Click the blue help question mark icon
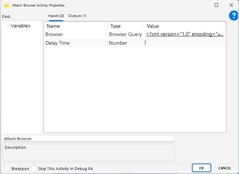The height and width of the screenshot is (174, 239). coord(233,16)
